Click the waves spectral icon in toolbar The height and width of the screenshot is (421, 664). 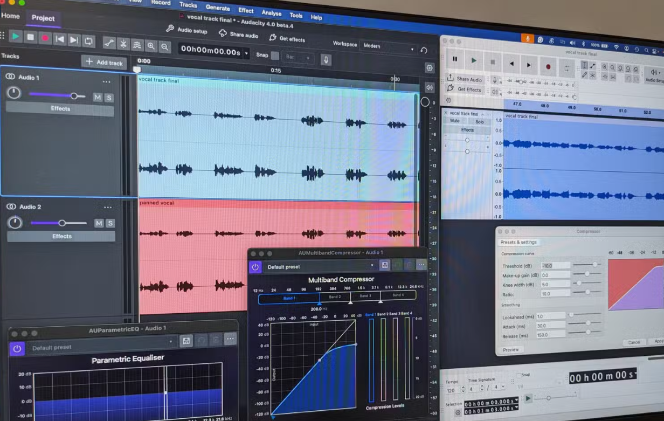pos(137,45)
